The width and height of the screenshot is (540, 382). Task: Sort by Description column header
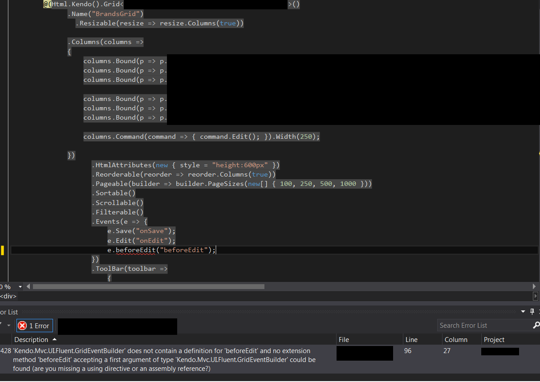pyautogui.click(x=31, y=340)
